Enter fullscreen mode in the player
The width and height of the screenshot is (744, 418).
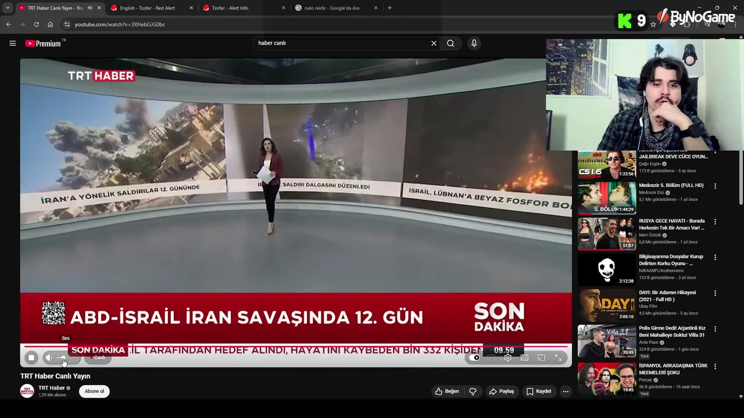tap(558, 358)
